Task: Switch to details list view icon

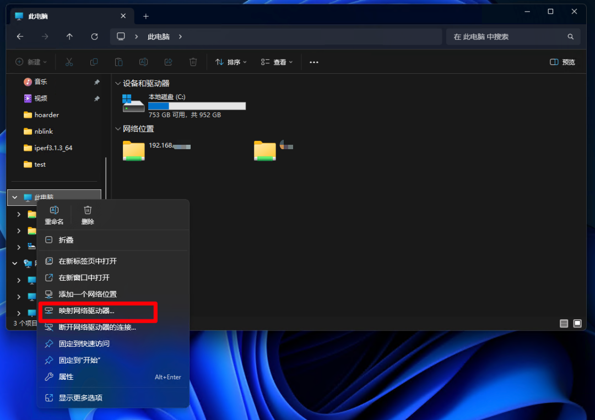Action: click(564, 323)
